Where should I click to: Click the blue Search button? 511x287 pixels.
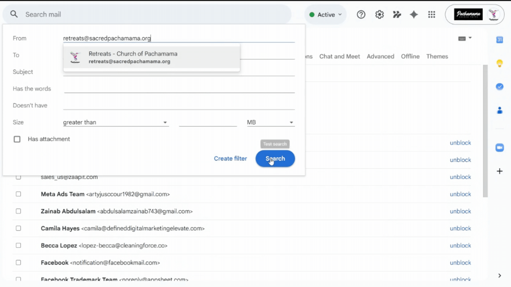click(x=275, y=159)
